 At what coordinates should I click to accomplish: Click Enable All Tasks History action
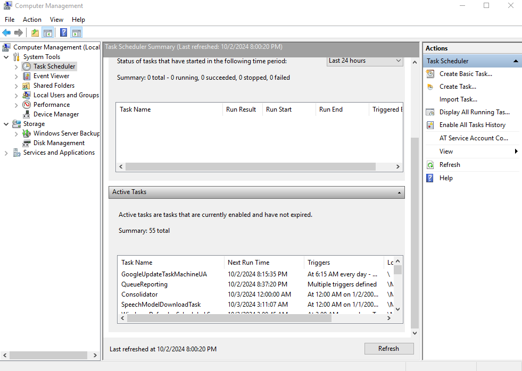coord(472,125)
